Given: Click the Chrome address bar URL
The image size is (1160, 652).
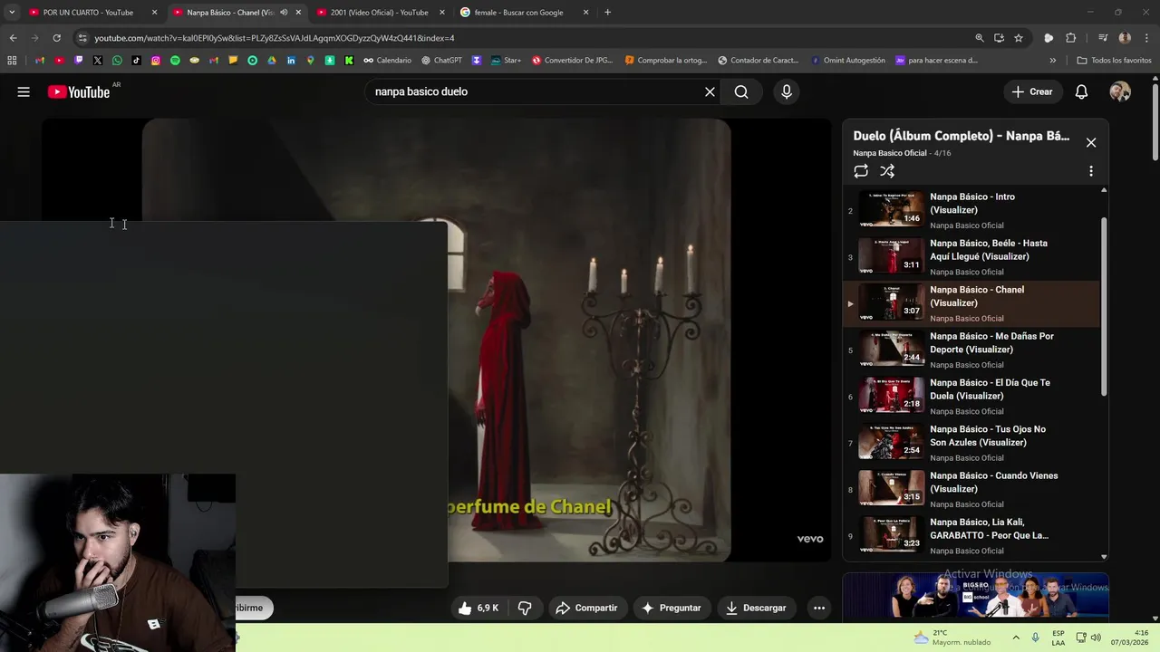Looking at the screenshot, I should click(x=275, y=38).
